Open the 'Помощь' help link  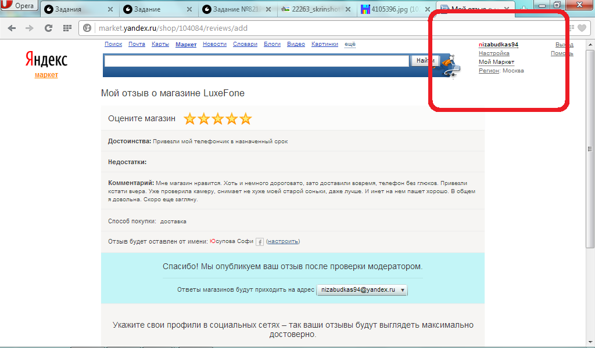pos(562,53)
